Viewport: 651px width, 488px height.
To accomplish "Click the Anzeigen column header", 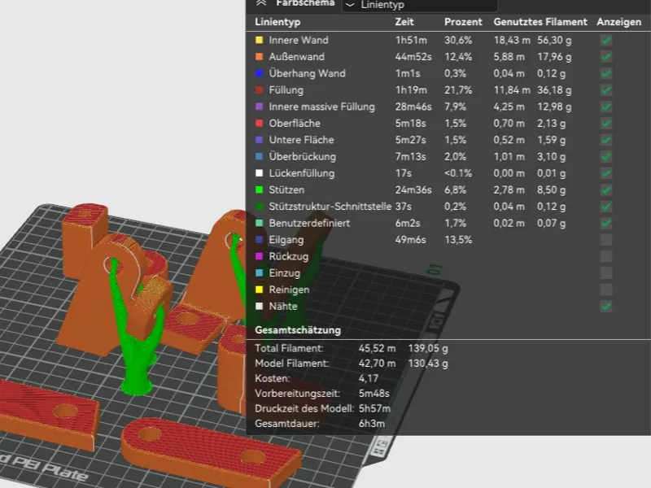I will [618, 22].
